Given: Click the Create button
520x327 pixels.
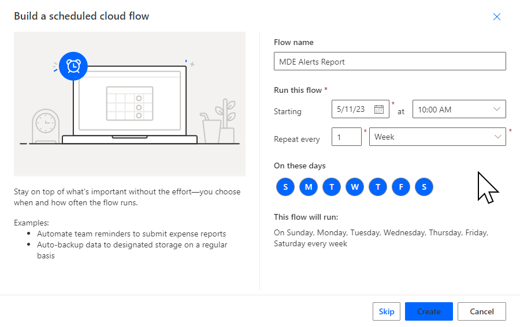Looking at the screenshot, I should [x=429, y=311].
